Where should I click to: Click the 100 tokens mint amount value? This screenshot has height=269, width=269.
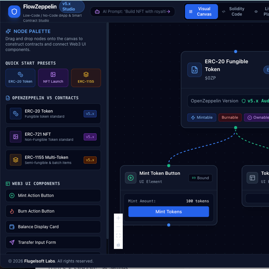tap(198, 201)
